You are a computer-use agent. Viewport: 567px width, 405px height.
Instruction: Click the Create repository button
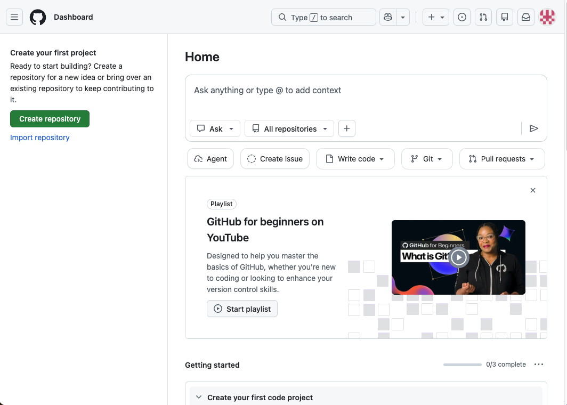(50, 119)
